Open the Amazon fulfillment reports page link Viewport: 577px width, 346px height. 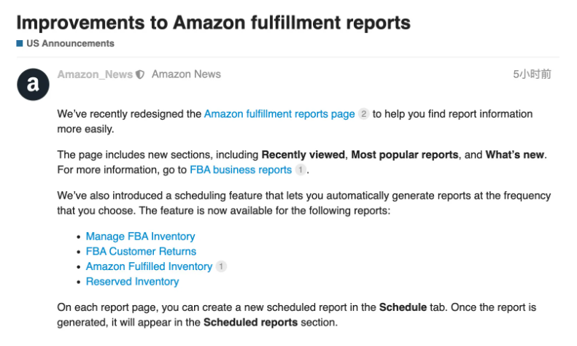(x=279, y=114)
